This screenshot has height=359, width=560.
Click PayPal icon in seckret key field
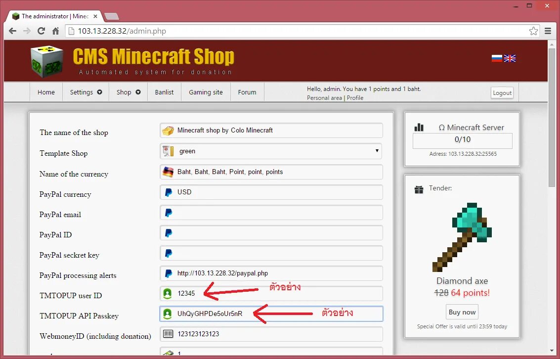tap(168, 253)
